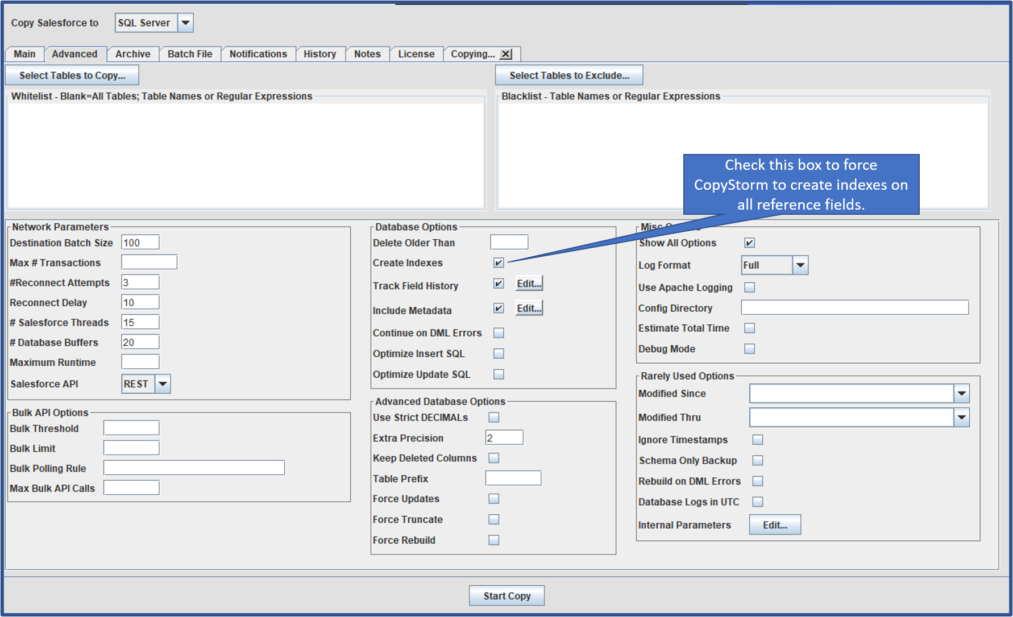Click the Modified Since combo box field

point(852,394)
